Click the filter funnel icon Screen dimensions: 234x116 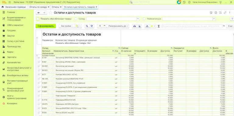click(x=232, y=19)
